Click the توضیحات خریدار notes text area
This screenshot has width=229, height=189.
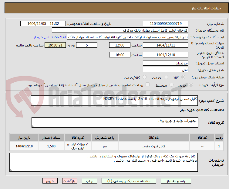pyautogui.click(x=103, y=162)
